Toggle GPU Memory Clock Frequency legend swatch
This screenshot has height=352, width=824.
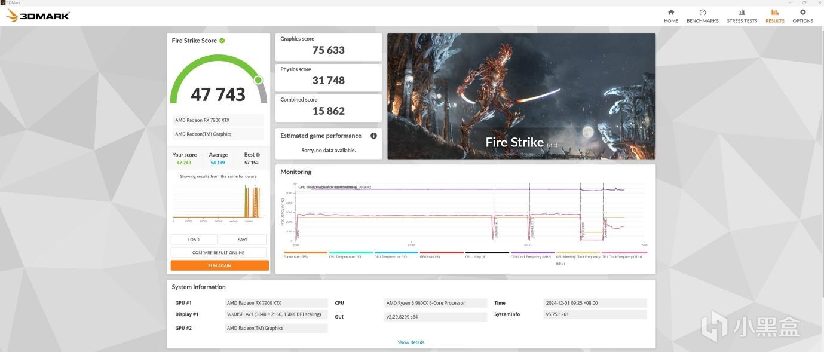pos(578,253)
